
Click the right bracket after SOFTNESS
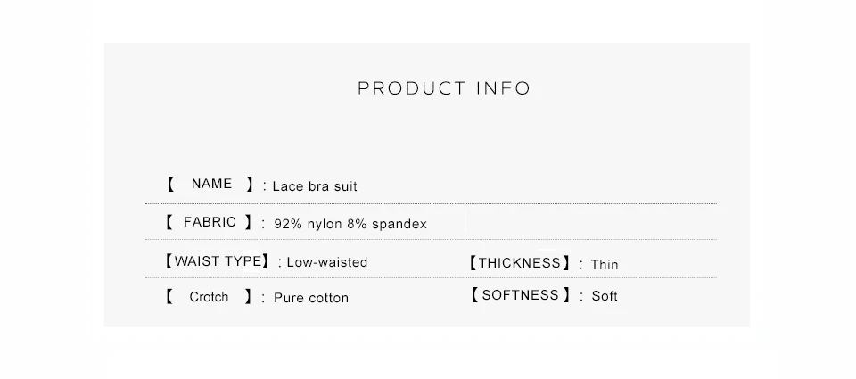click(x=567, y=295)
